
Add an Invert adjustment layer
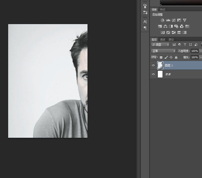tap(163, 32)
